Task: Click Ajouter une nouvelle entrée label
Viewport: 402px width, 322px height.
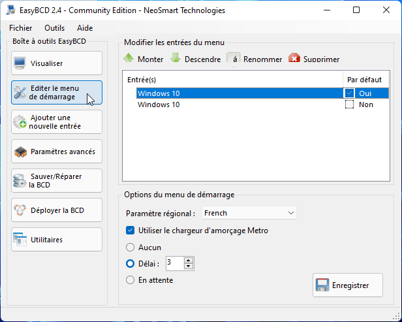Action: (x=55, y=122)
